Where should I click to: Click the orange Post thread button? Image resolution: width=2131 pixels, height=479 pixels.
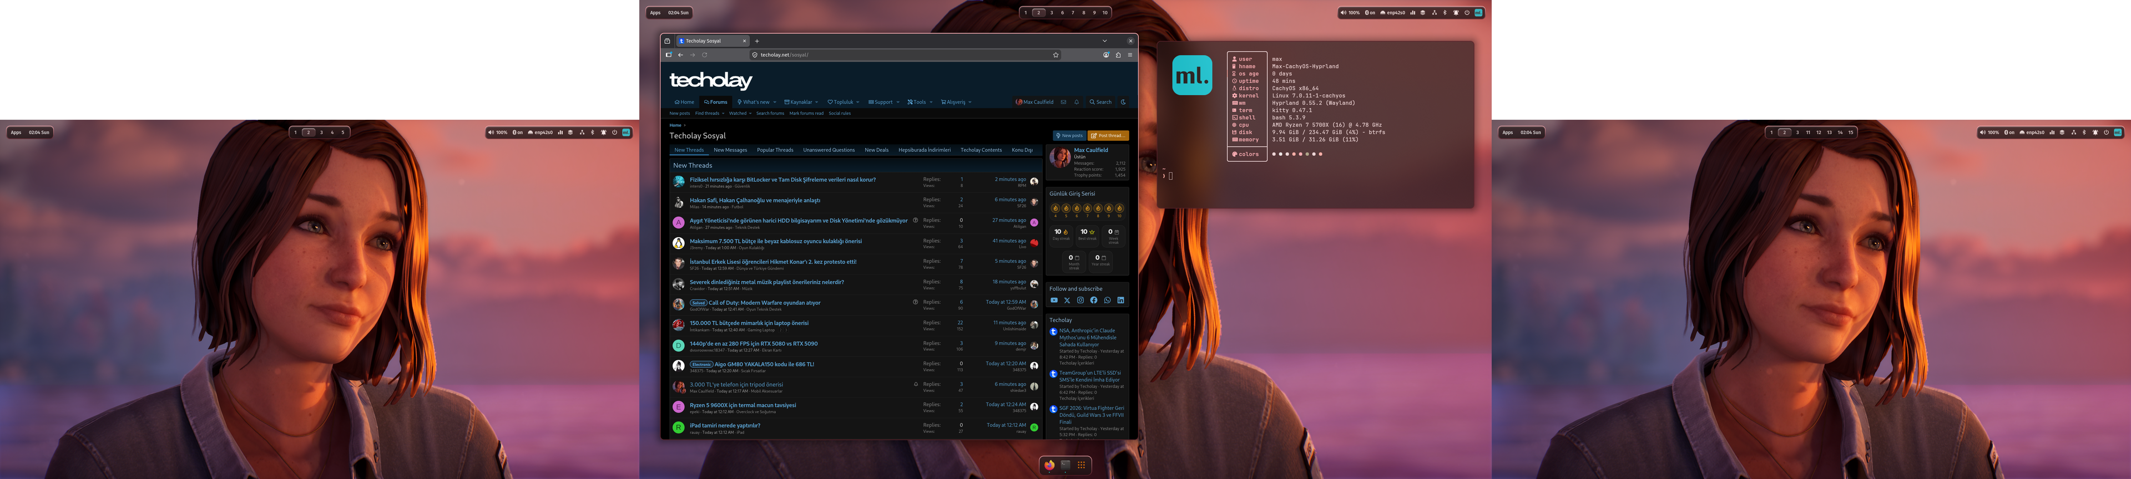coord(1109,135)
